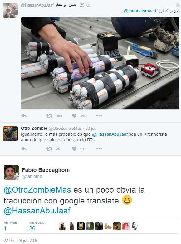The height and width of the screenshot is (244, 181).
Task: Open @HassanAbuJaaf mention in Otro Zombie's tweet
Action: [110, 134]
